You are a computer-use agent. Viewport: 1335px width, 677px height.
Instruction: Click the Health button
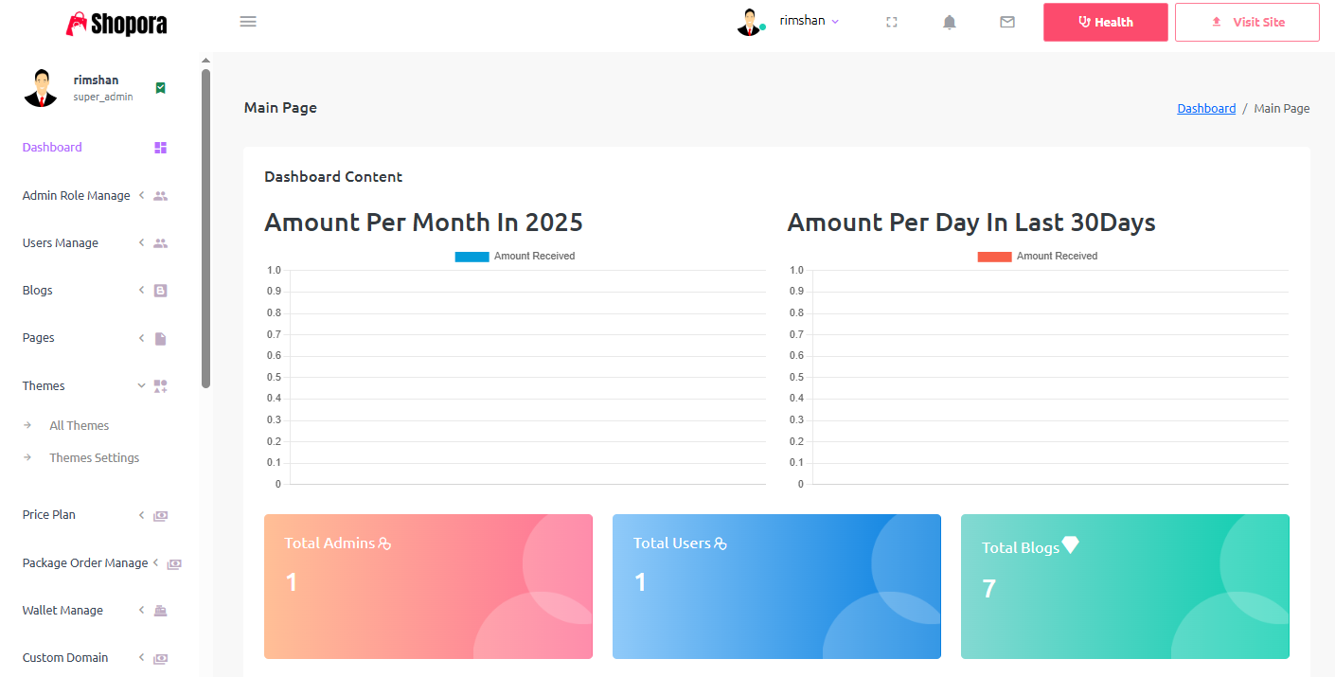click(x=1105, y=22)
